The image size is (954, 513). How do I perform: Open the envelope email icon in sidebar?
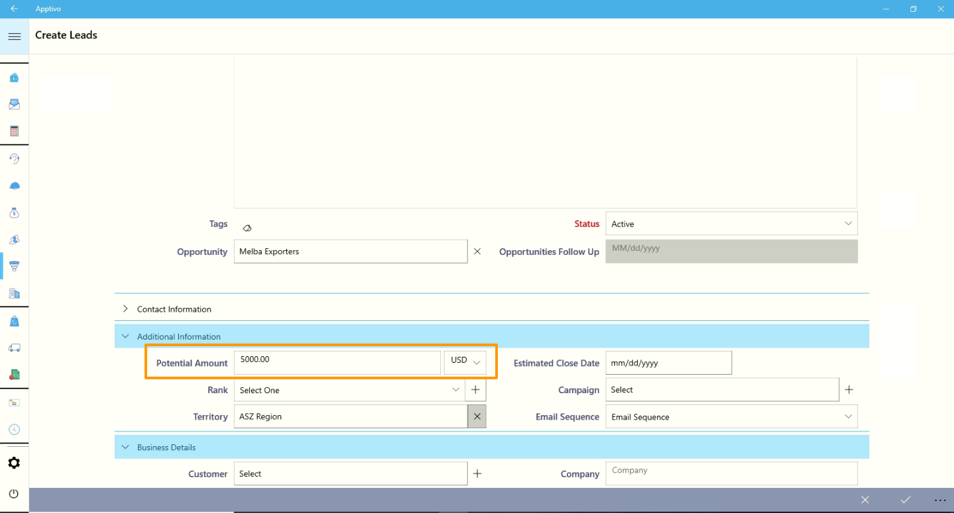(14, 104)
